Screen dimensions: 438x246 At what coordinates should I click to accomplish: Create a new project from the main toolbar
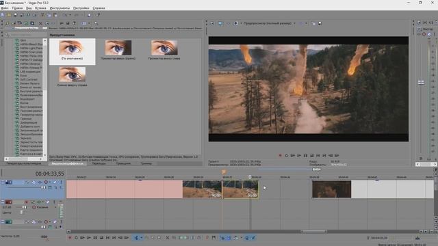(x=3, y=15)
